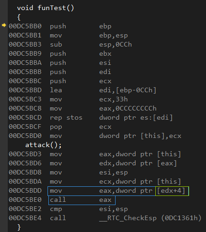
Task: Click the breakpoint margin beside 00DC5BE0
Action: pos(4,200)
